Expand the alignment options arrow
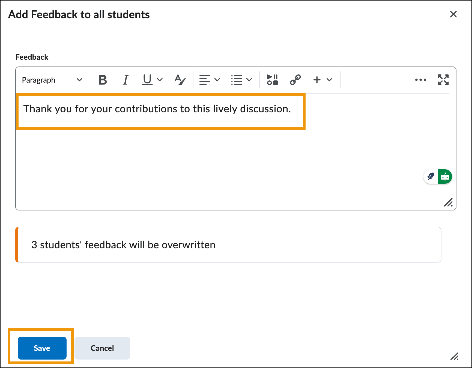The width and height of the screenshot is (472, 368). 217,80
